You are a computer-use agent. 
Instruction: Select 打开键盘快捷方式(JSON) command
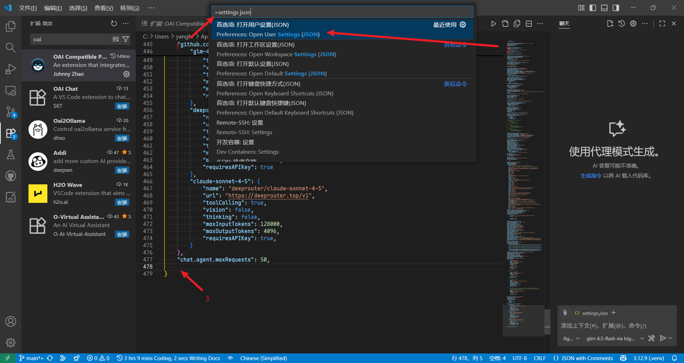[x=342, y=88]
